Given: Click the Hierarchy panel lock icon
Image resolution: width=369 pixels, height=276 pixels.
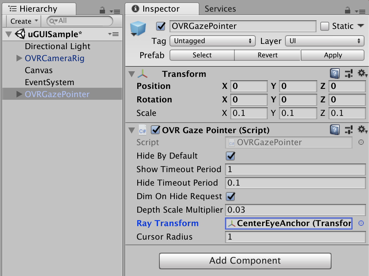Looking at the screenshot, I should coord(102,10).
